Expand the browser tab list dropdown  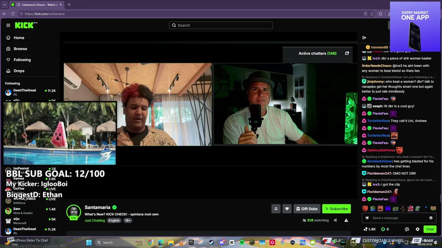point(4,5)
